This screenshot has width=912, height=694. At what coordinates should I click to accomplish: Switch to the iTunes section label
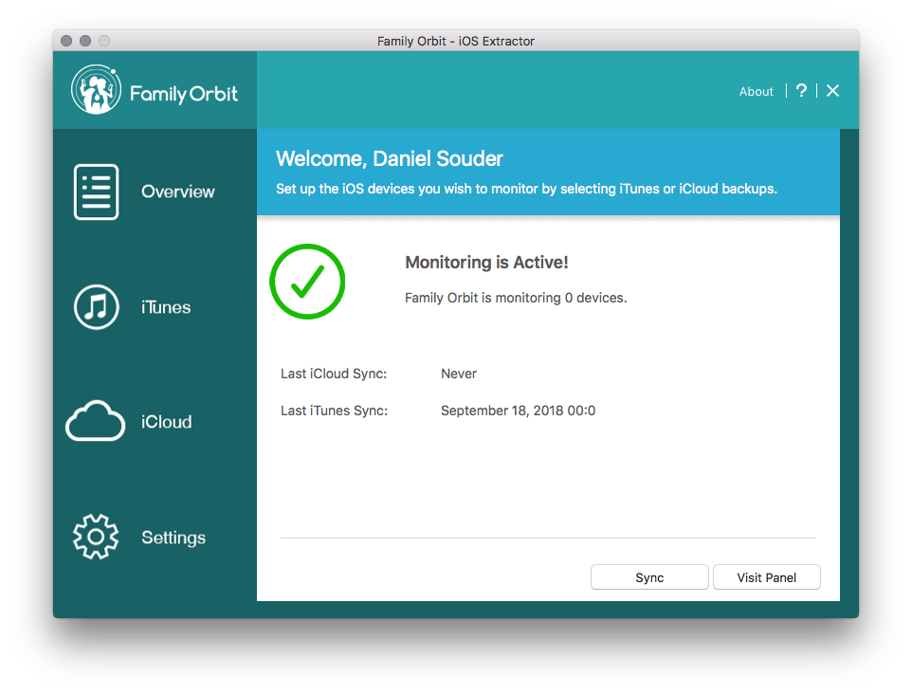[x=166, y=307]
